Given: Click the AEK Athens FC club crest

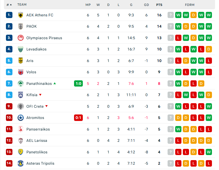Looking at the screenshot, I should (20, 15).
